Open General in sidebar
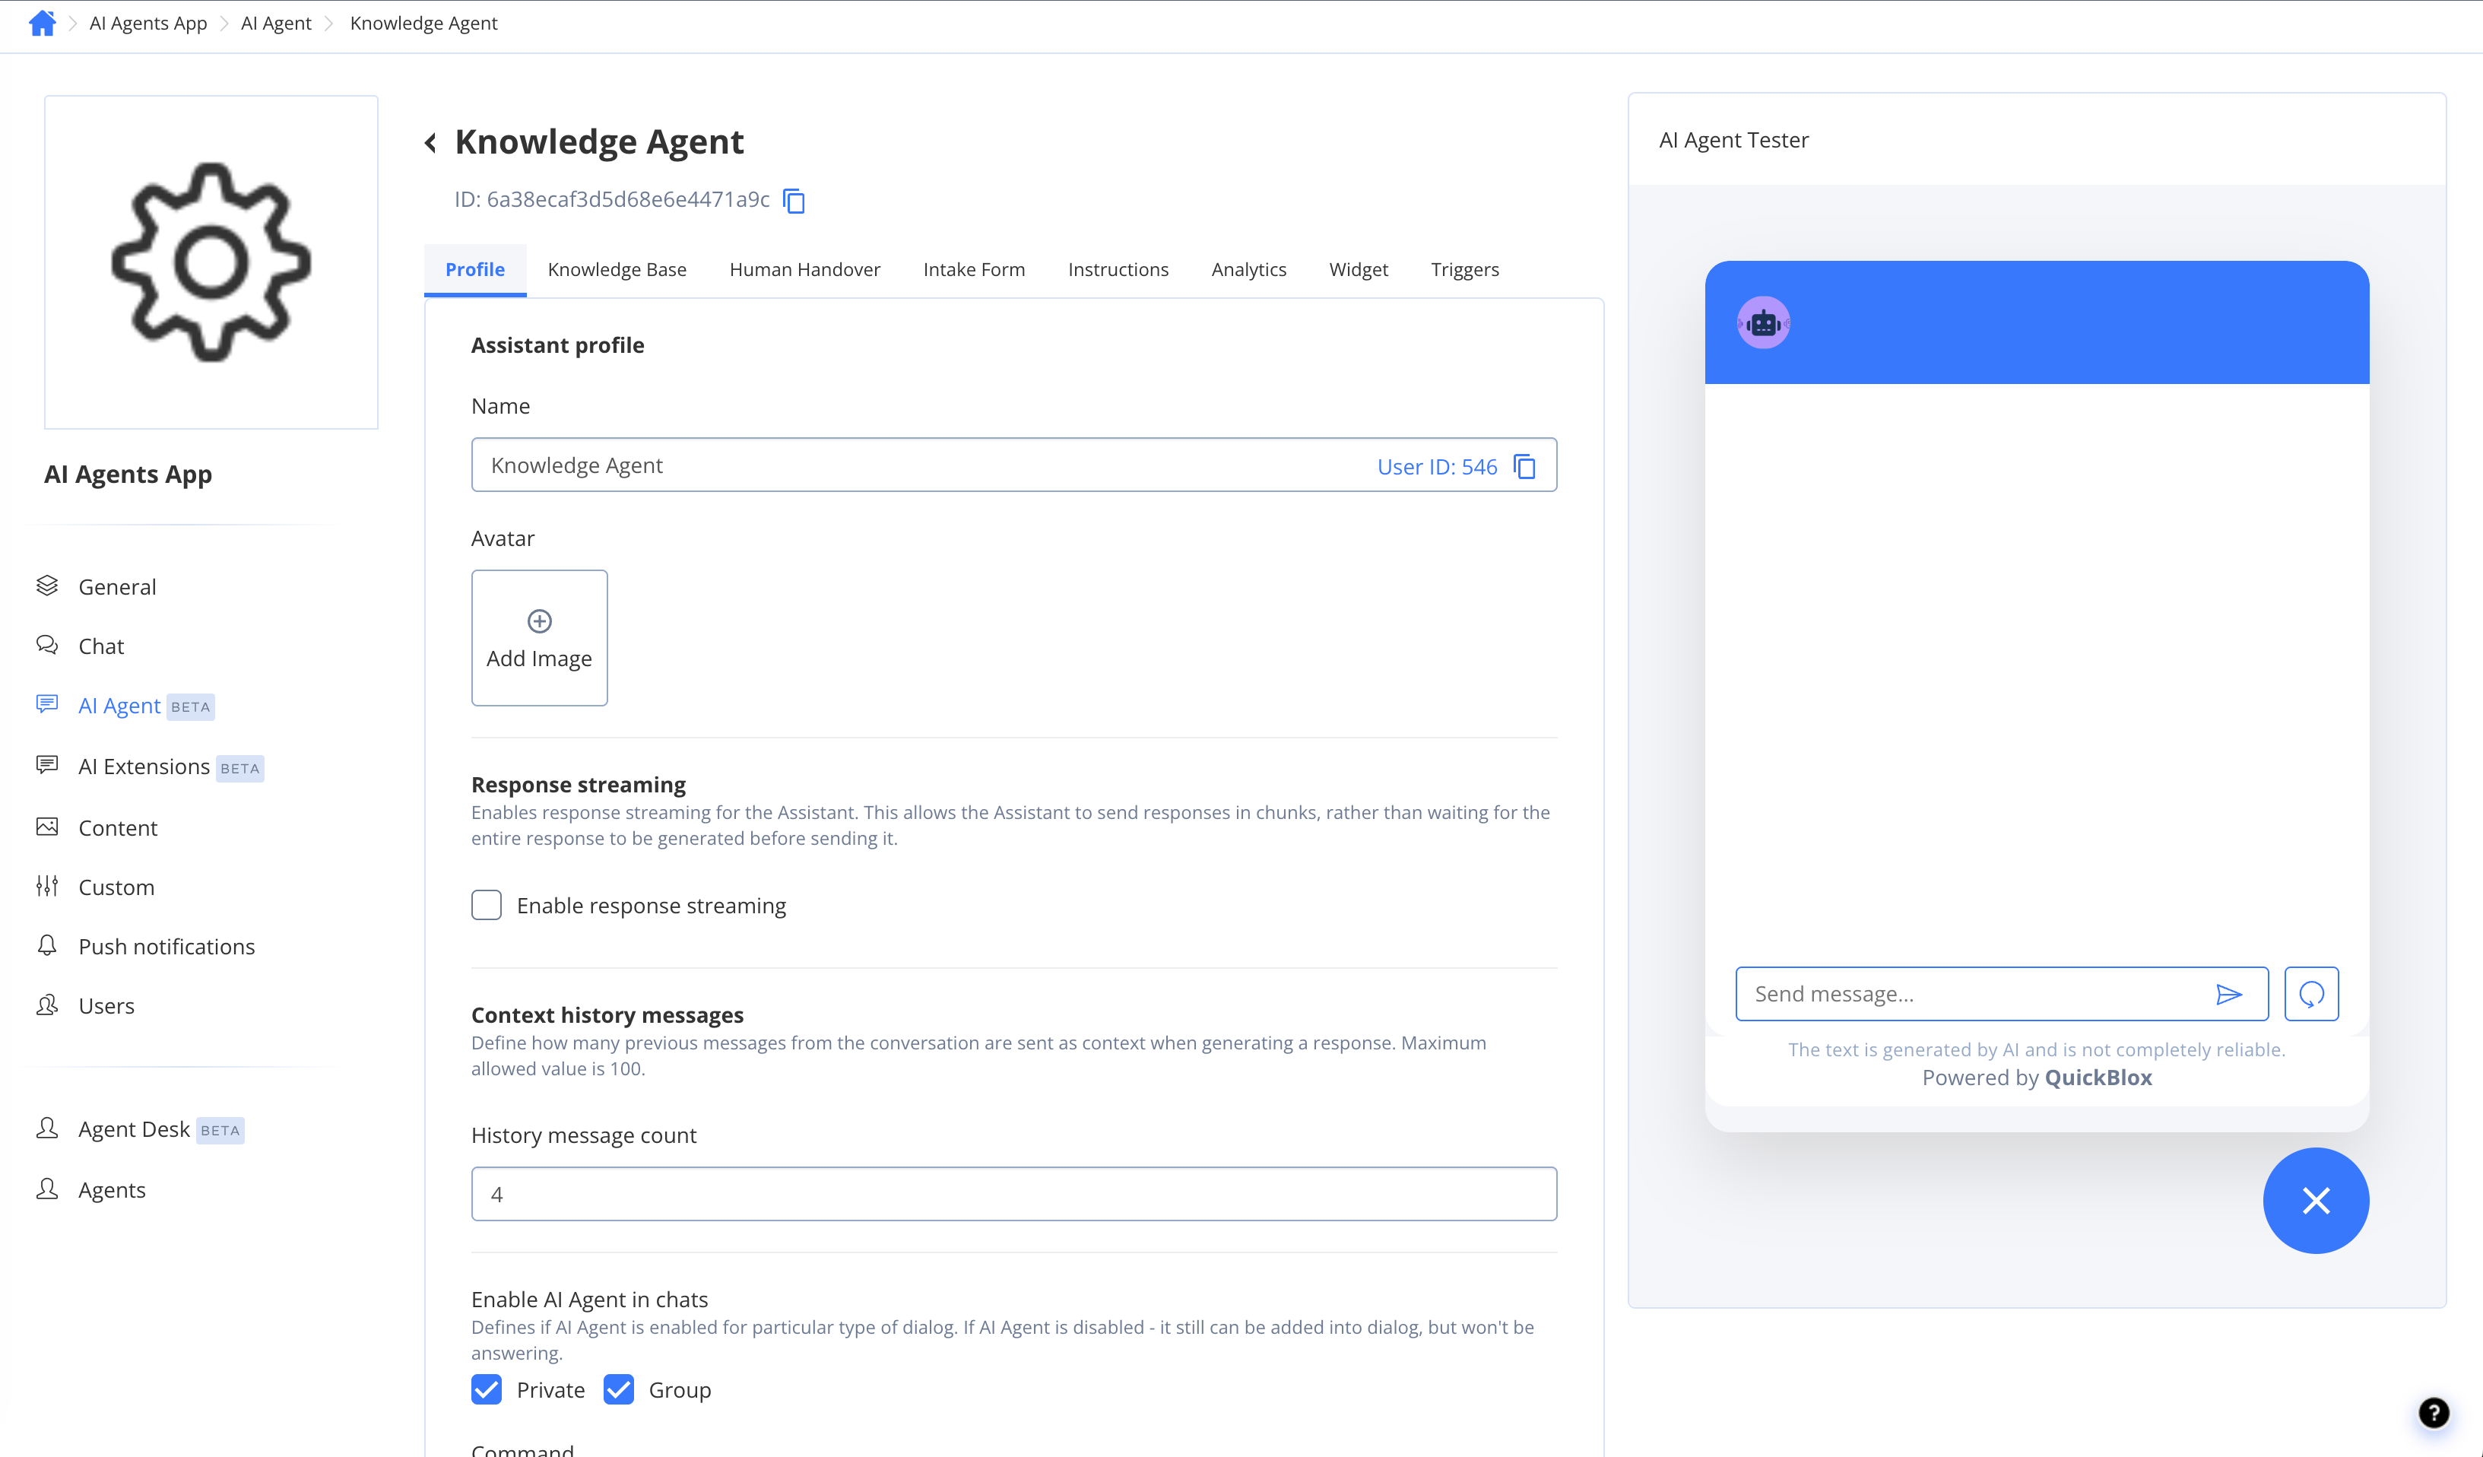 [x=116, y=586]
